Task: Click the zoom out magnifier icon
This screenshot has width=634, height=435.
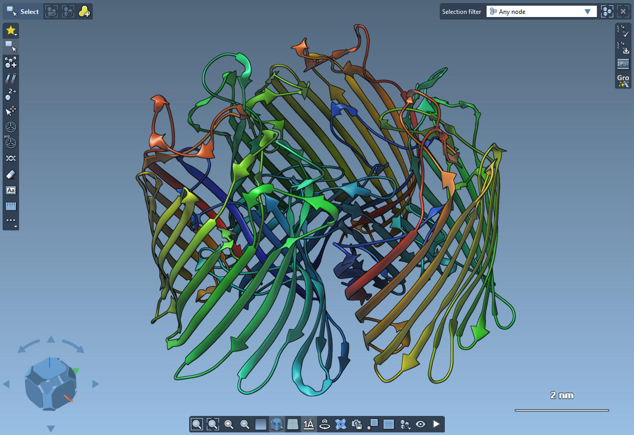Action: click(245, 424)
